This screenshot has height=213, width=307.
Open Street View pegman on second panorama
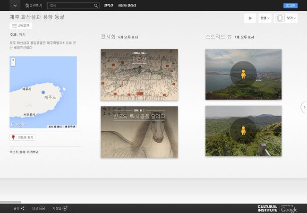[243, 130]
